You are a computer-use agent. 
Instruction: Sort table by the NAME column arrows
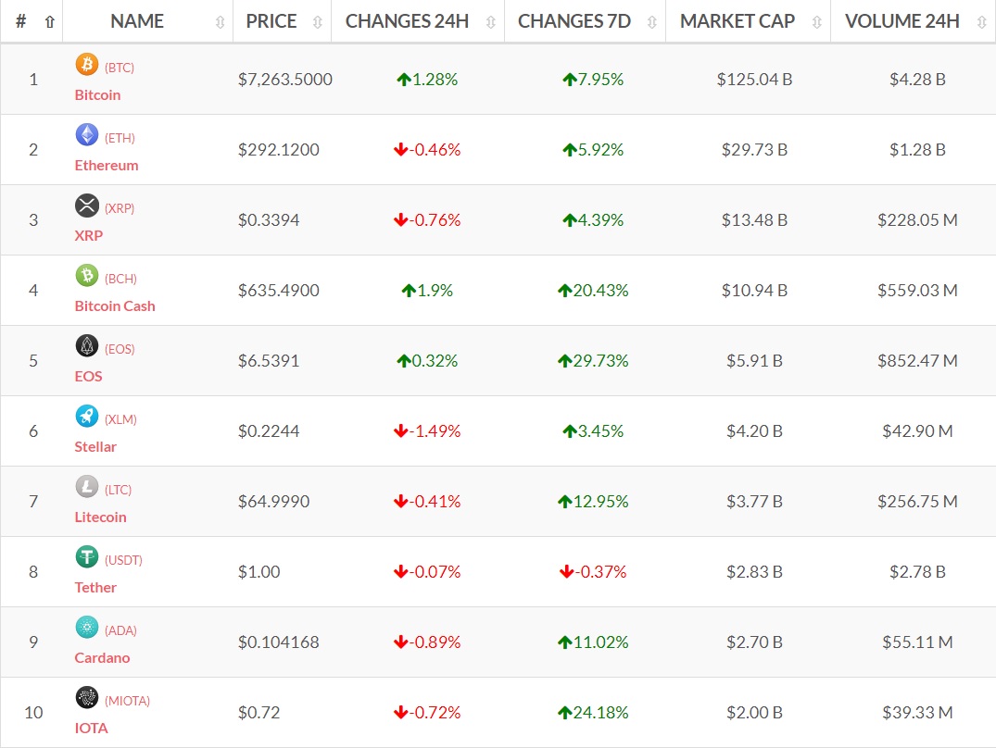tap(221, 22)
